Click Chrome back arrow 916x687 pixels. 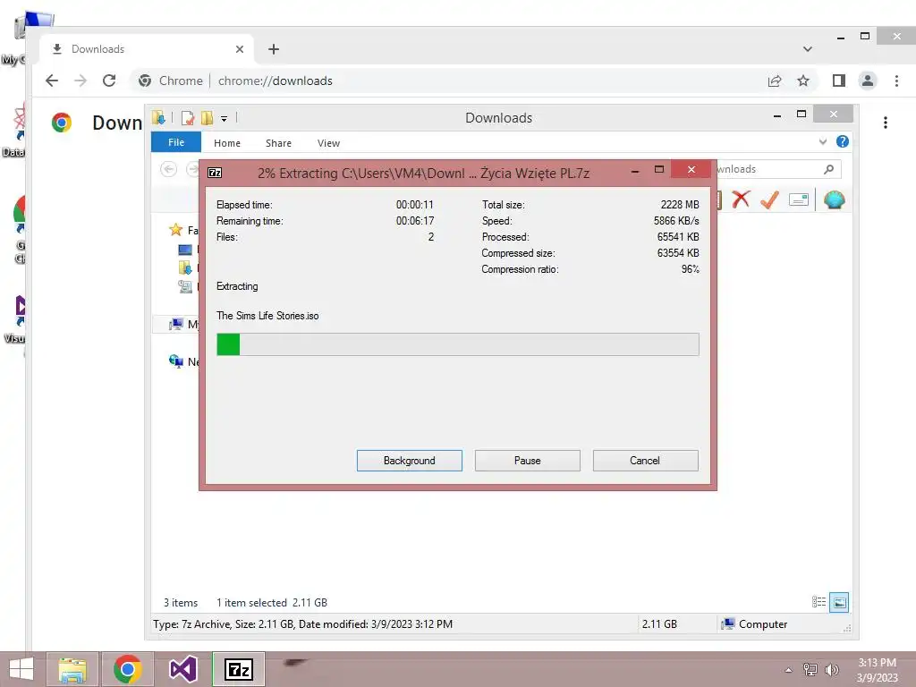(52, 81)
